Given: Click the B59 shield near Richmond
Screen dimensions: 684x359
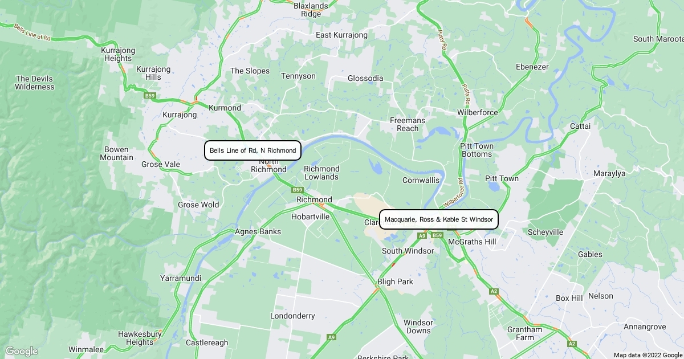Looking at the screenshot, I should click(297, 190).
